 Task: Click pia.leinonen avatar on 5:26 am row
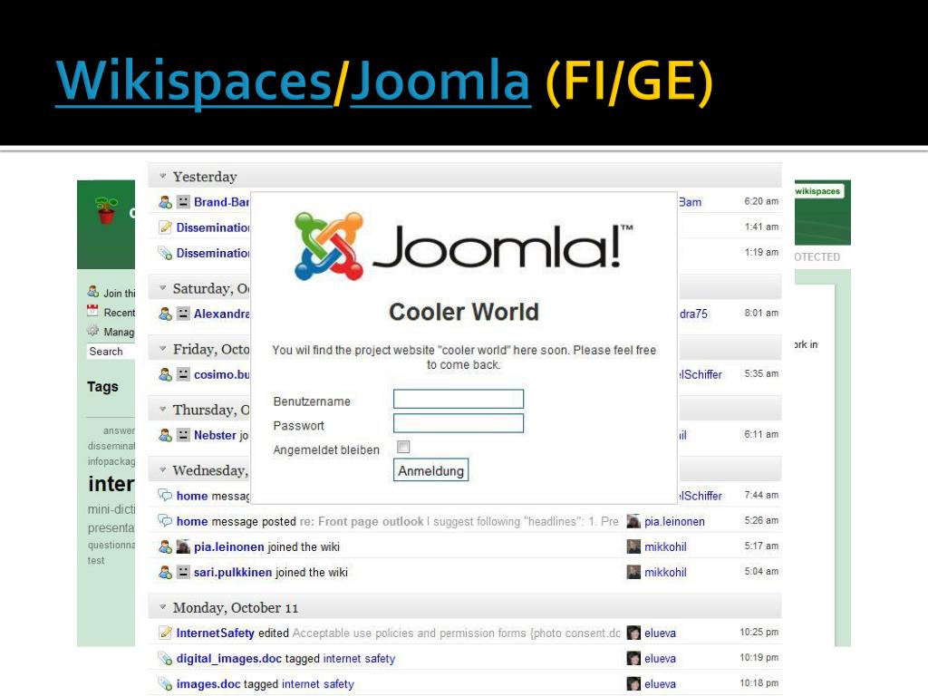tap(633, 521)
